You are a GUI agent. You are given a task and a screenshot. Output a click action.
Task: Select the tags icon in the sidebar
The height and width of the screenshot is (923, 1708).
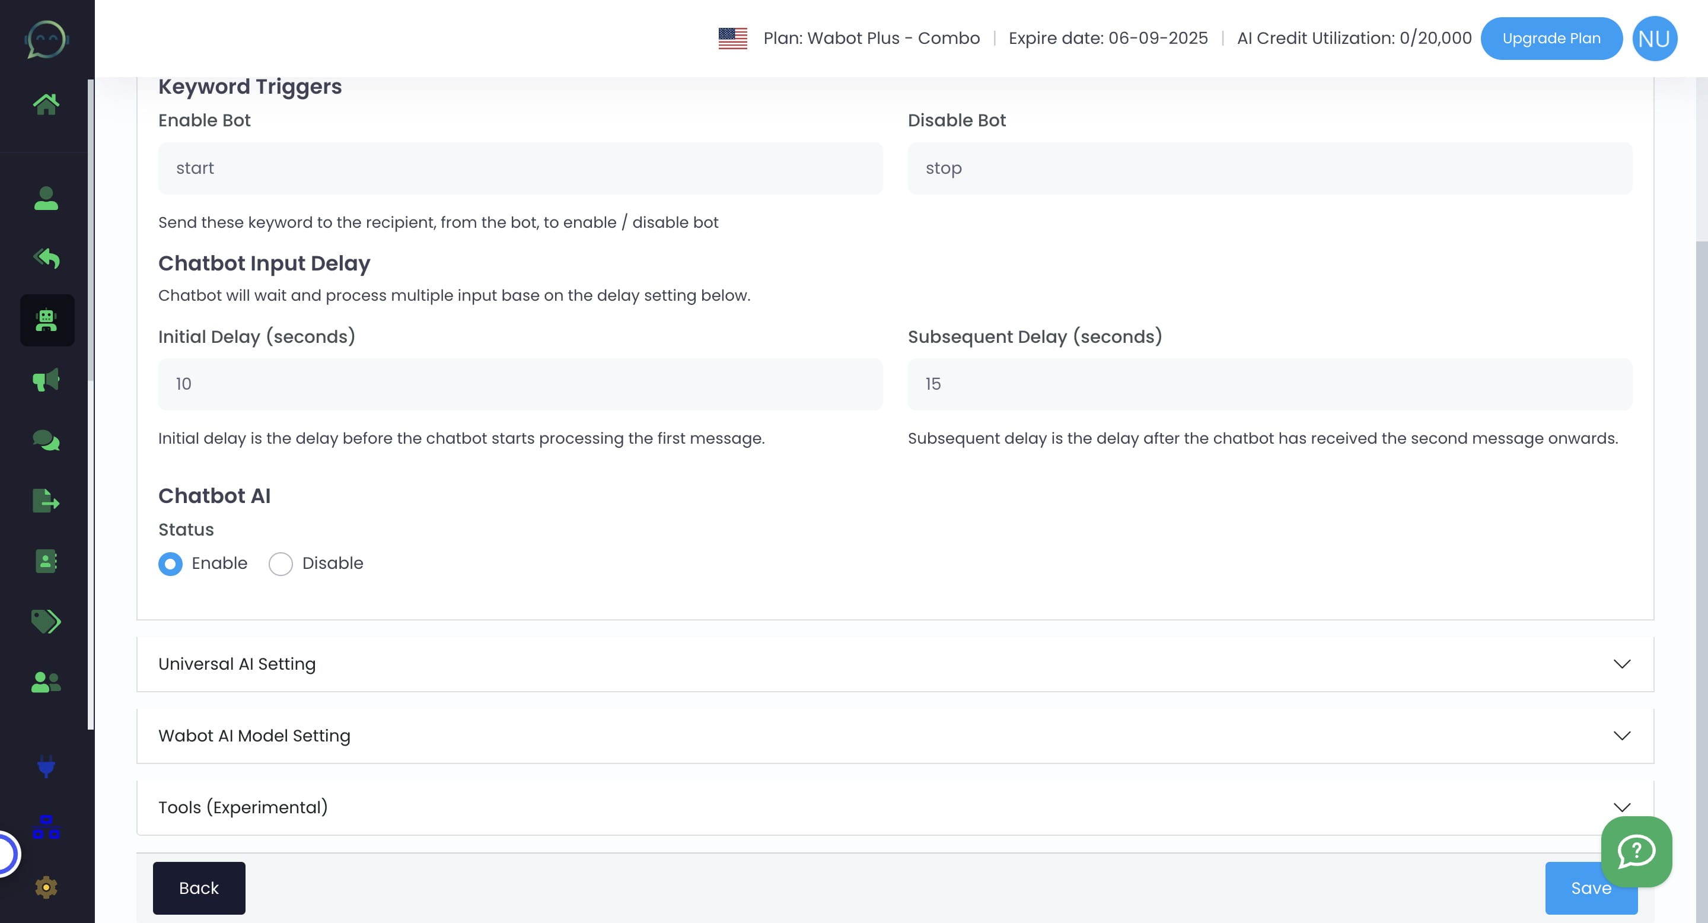(46, 622)
